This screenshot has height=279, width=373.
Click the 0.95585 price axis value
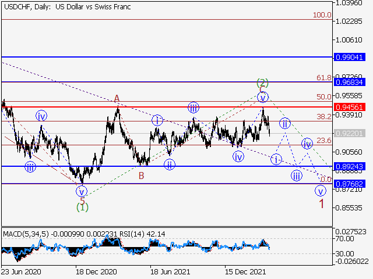tap(349, 96)
